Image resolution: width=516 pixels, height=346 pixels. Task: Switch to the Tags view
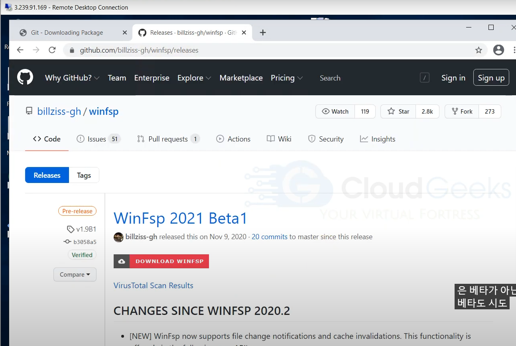pyautogui.click(x=84, y=175)
